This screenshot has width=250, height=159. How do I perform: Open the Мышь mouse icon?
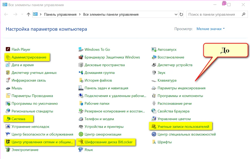(x=8, y=88)
